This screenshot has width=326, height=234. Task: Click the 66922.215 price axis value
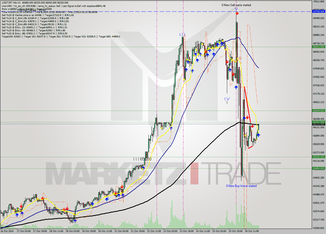(319, 102)
